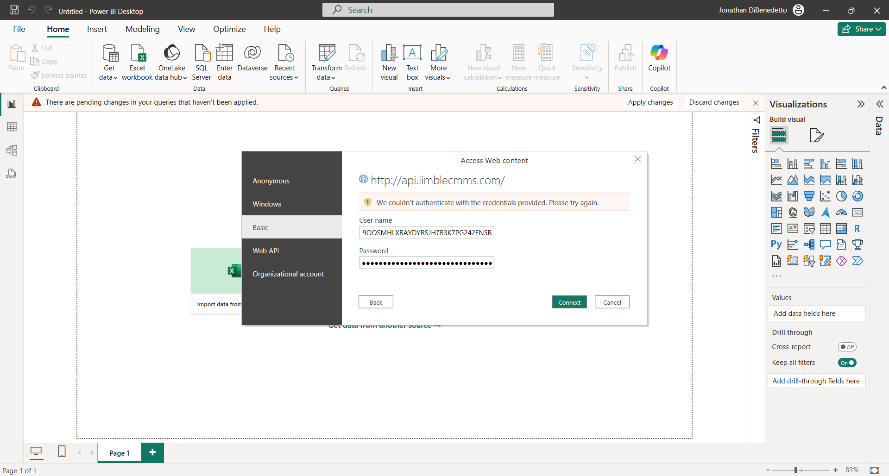This screenshot has height=476, width=889.
Task: Select Organizational account authentication option
Action: click(x=292, y=274)
